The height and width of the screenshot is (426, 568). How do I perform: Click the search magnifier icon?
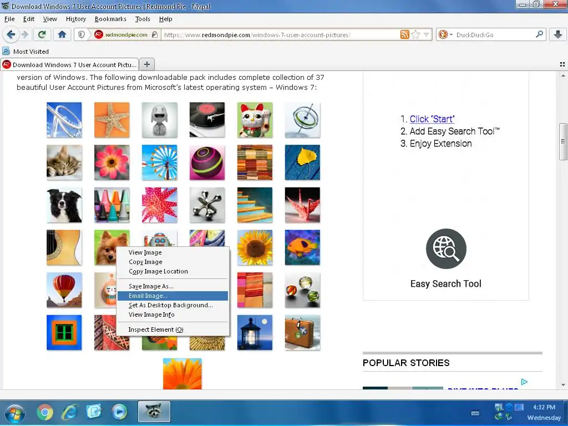[539, 34]
